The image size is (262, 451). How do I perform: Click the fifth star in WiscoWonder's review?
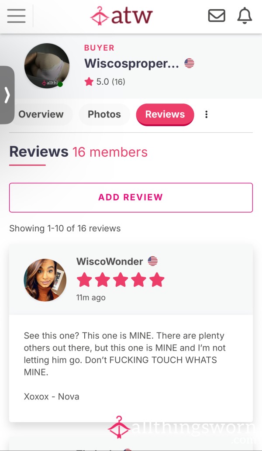tap(157, 280)
